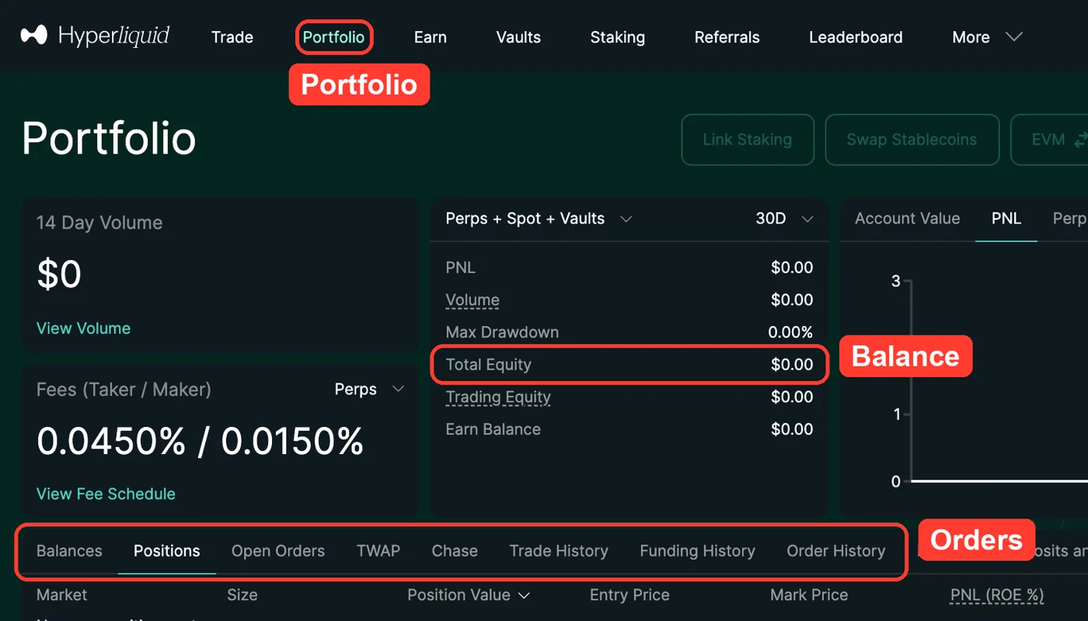Open the Perps fee type dropdown
The height and width of the screenshot is (621, 1088).
pos(369,389)
